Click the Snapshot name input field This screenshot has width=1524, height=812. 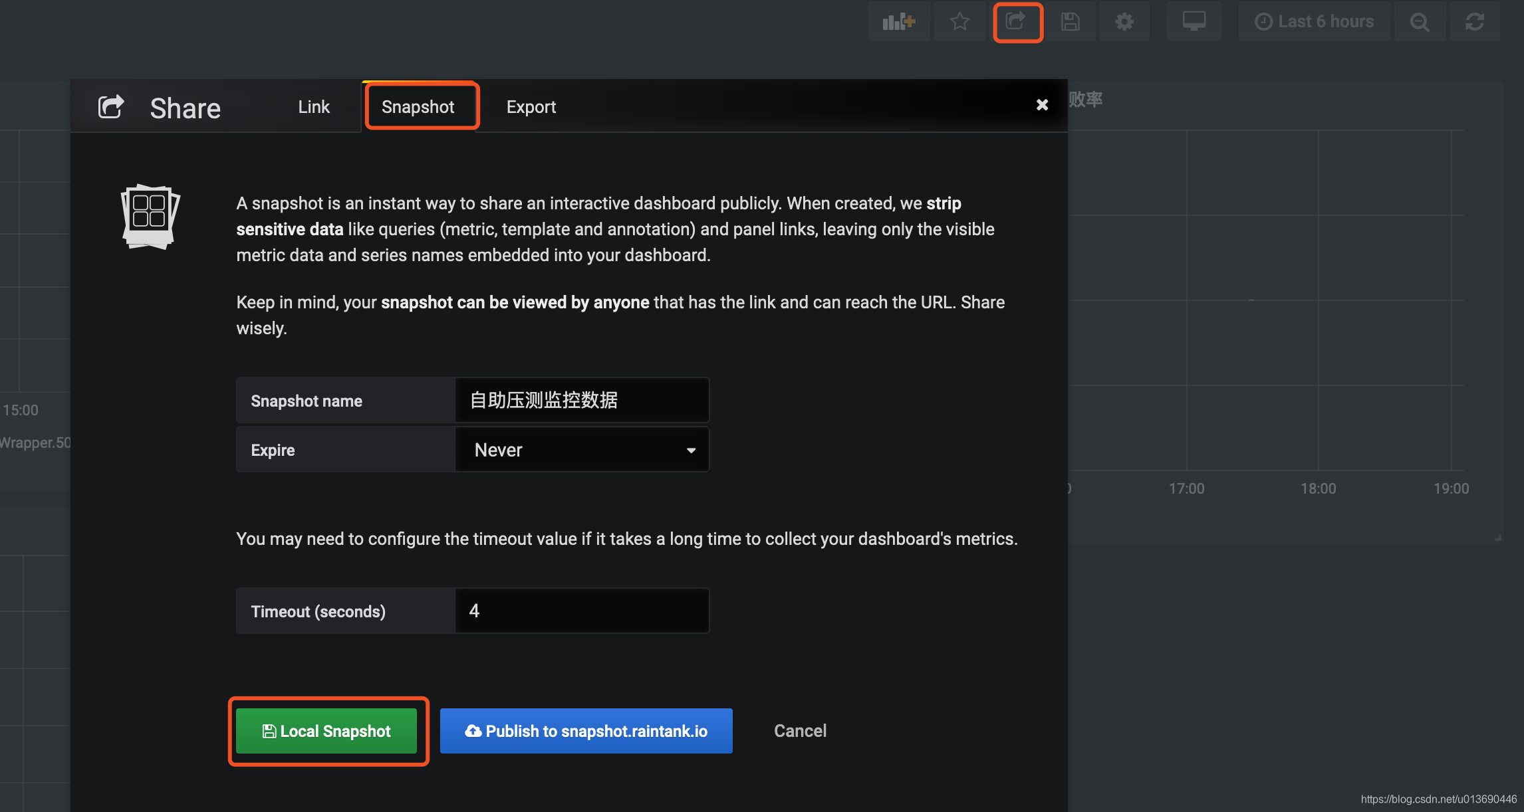(x=582, y=400)
